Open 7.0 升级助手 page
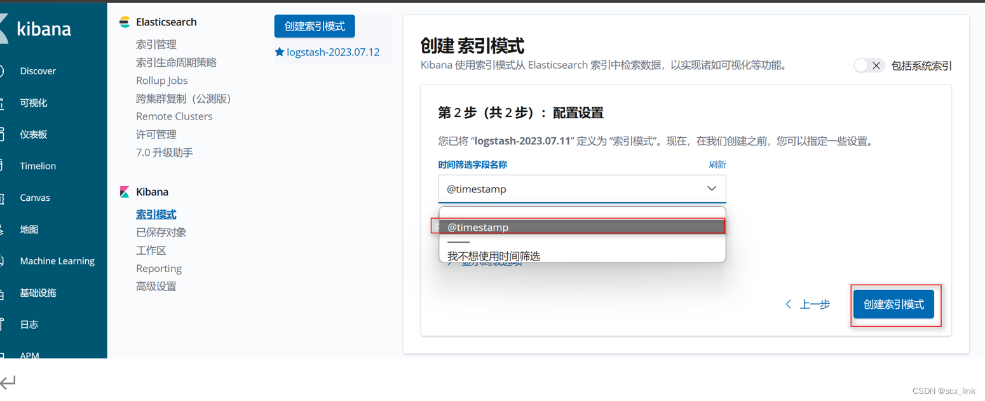 [x=164, y=153]
